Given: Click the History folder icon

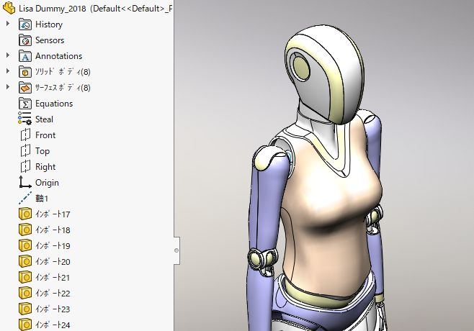Looking at the screenshot, I should coord(25,24).
